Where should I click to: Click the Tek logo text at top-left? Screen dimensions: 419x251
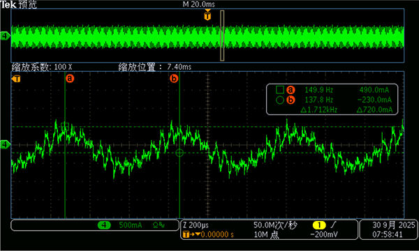8,4
